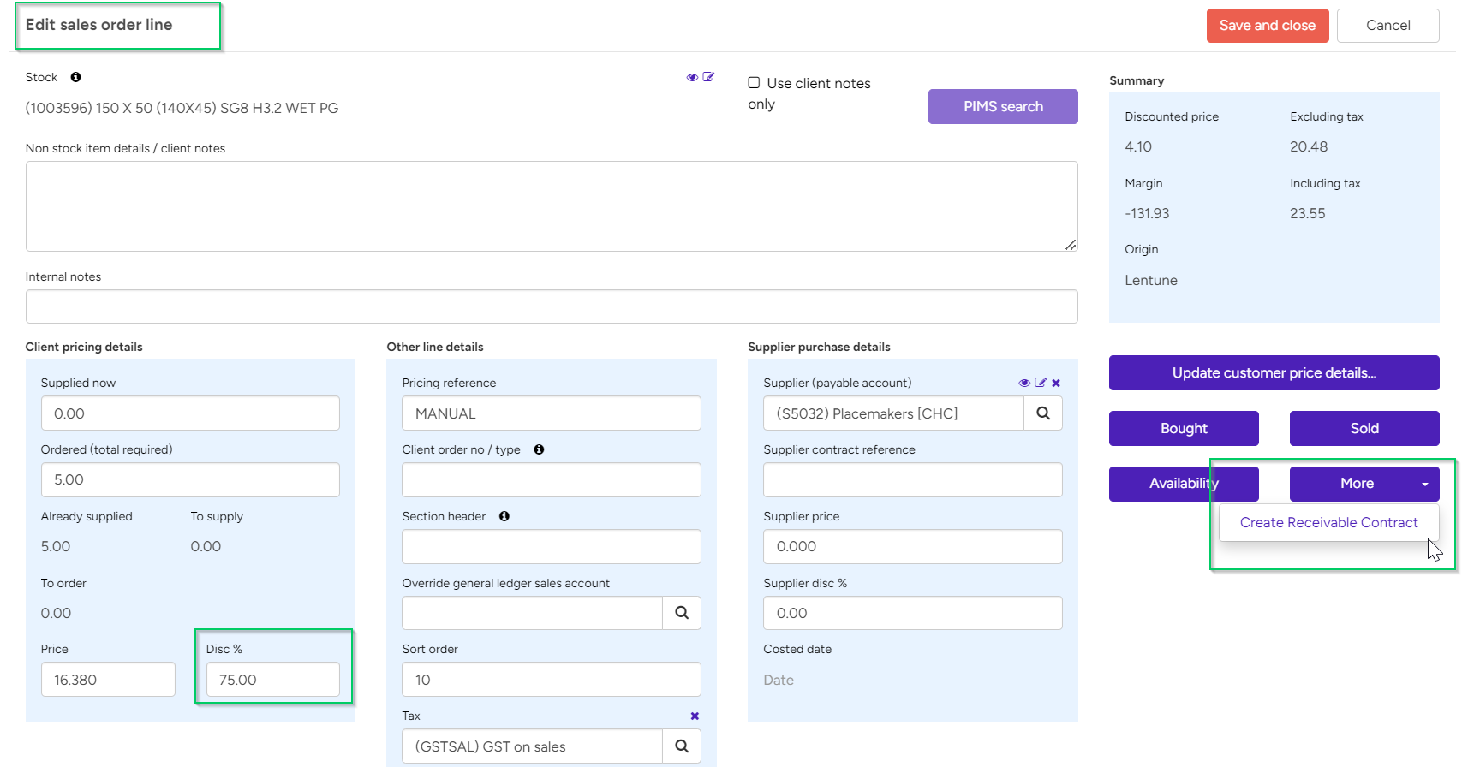Click the Supplier disc % field
This screenshot has height=767, width=1462.
point(913,613)
